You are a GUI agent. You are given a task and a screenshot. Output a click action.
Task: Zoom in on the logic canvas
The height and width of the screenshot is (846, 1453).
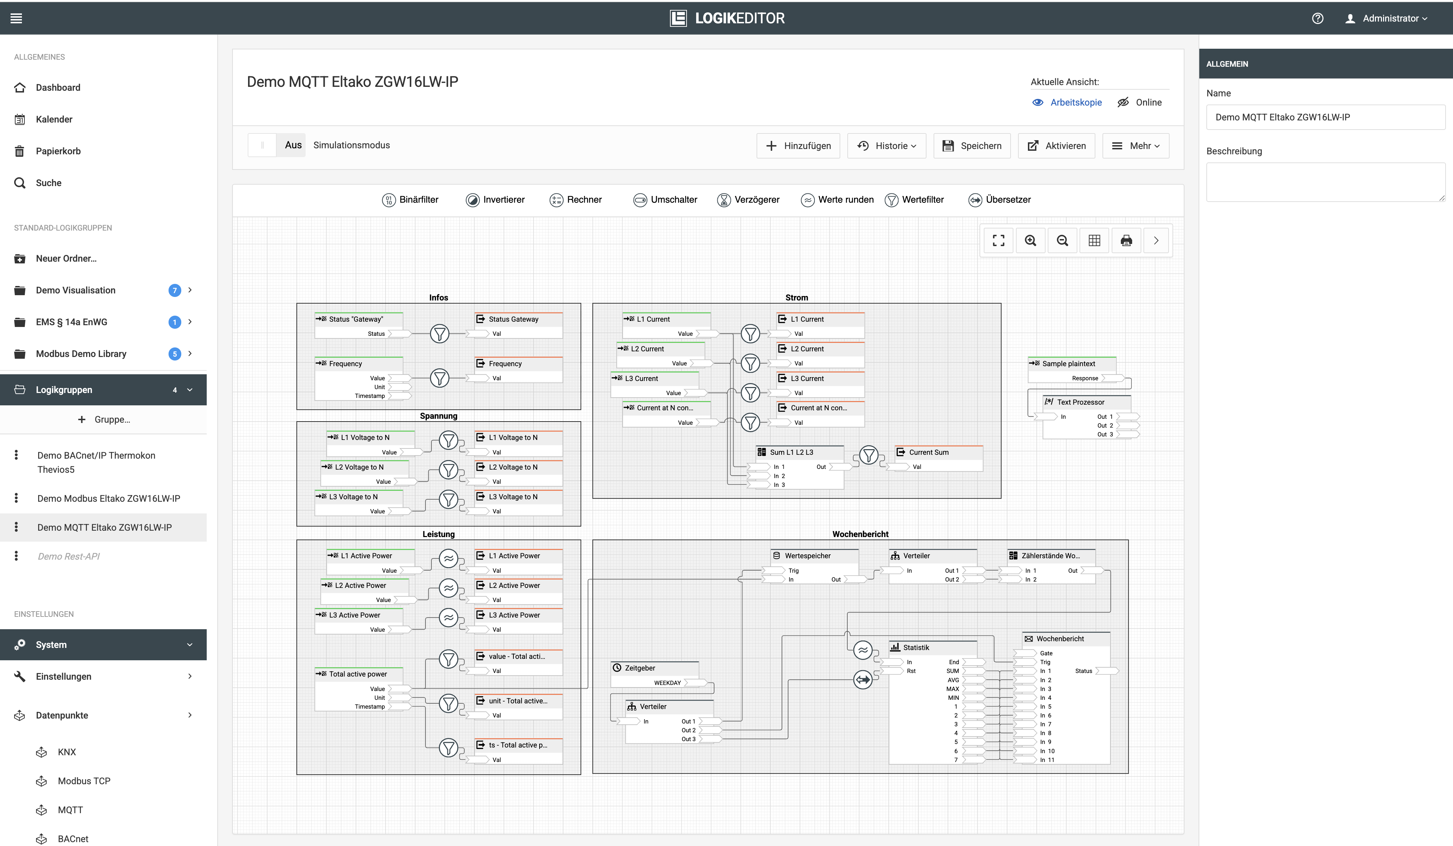pyautogui.click(x=1030, y=240)
